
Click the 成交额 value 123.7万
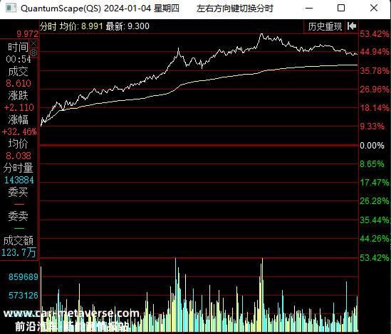19,252
